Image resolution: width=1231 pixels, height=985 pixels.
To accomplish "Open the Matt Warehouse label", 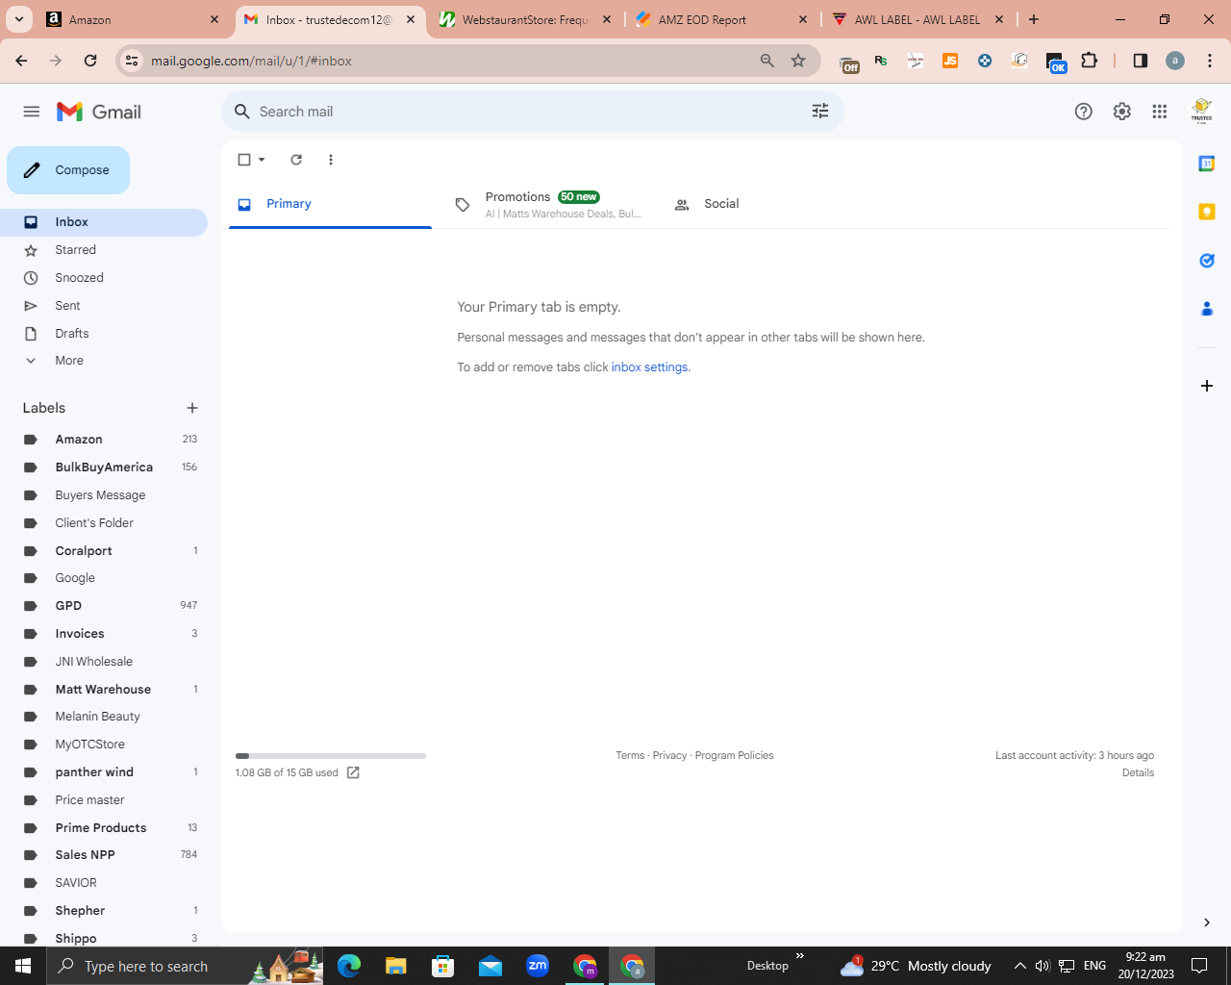I will [x=104, y=690].
